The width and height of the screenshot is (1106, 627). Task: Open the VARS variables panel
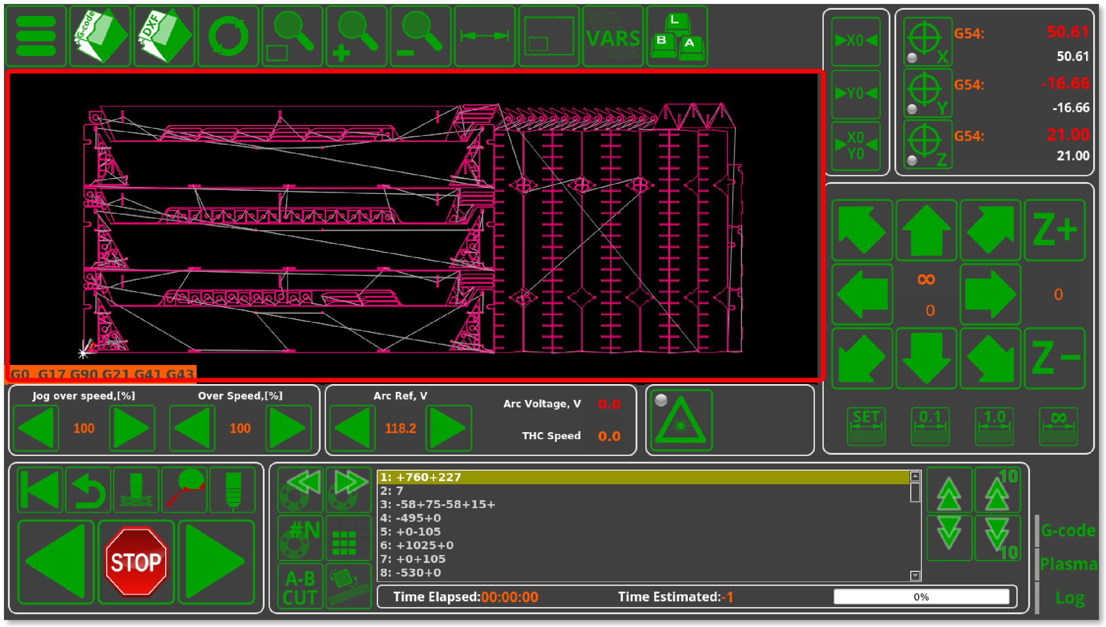pyautogui.click(x=613, y=36)
